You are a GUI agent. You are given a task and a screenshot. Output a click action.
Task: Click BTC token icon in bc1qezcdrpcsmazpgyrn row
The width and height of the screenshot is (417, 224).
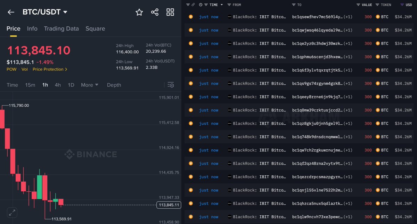coord(378,177)
